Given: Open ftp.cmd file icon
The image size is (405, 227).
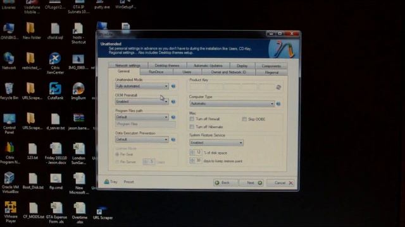Looking at the screenshot, I should point(56,182).
